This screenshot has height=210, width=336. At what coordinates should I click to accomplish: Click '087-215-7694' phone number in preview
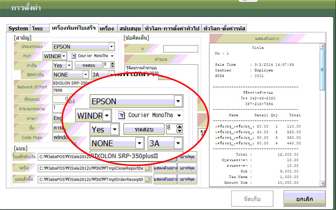tap(259, 104)
